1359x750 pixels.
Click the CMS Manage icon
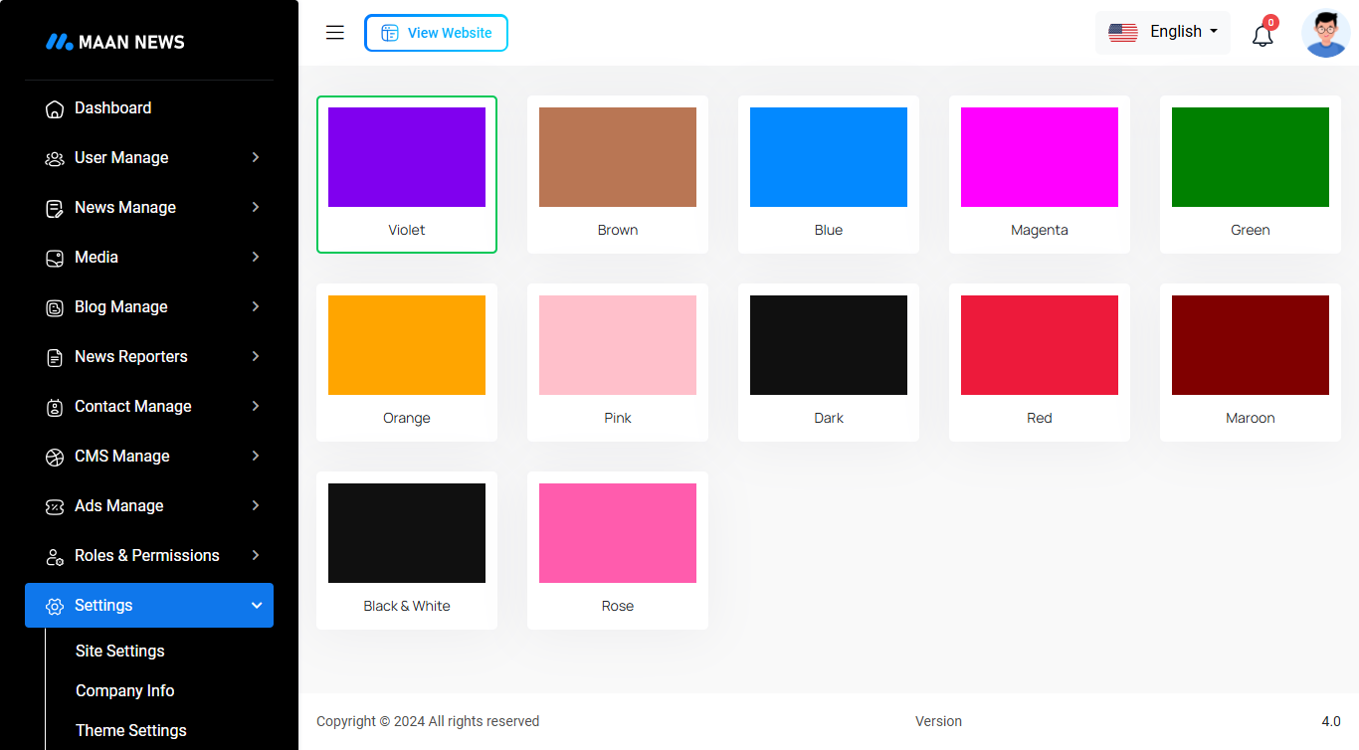pos(55,457)
